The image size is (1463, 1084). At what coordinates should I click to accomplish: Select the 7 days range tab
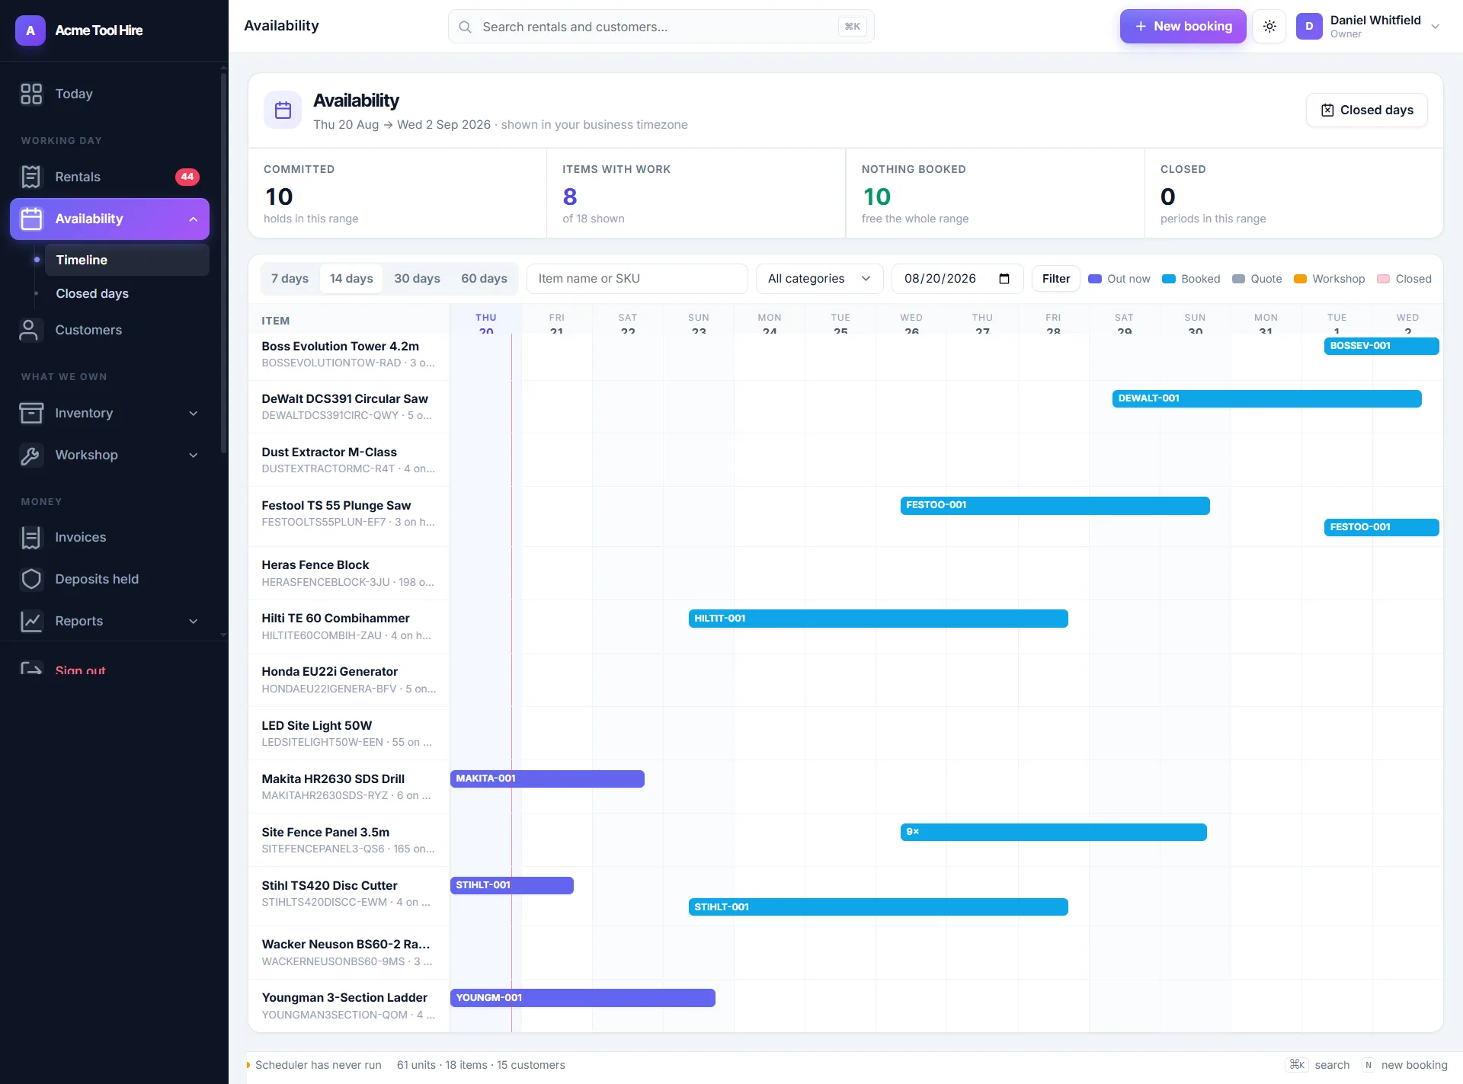(290, 279)
